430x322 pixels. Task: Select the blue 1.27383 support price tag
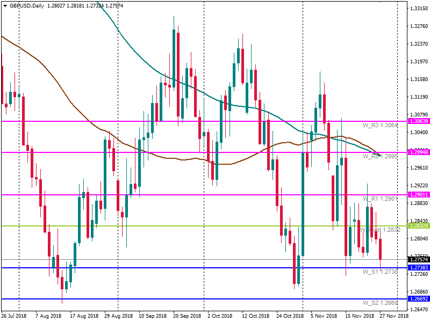point(418,268)
